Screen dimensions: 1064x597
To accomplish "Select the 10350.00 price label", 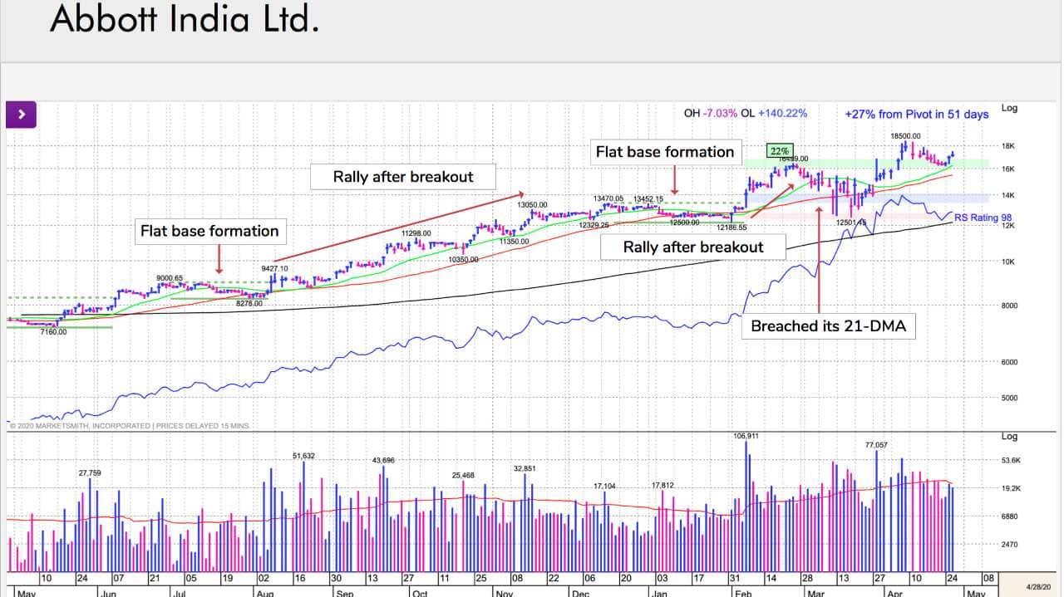I will point(463,260).
